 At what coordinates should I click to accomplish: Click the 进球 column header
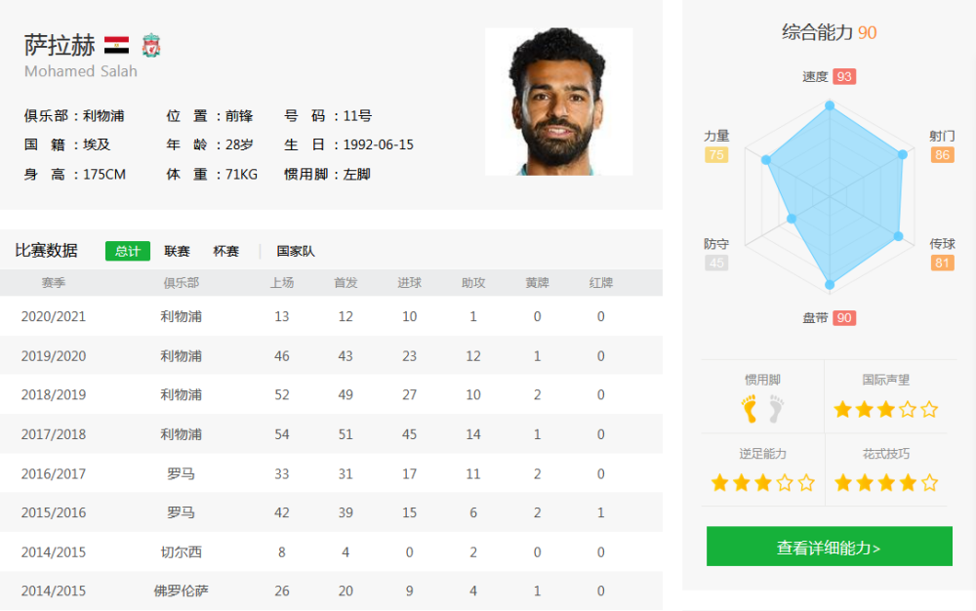click(x=410, y=282)
